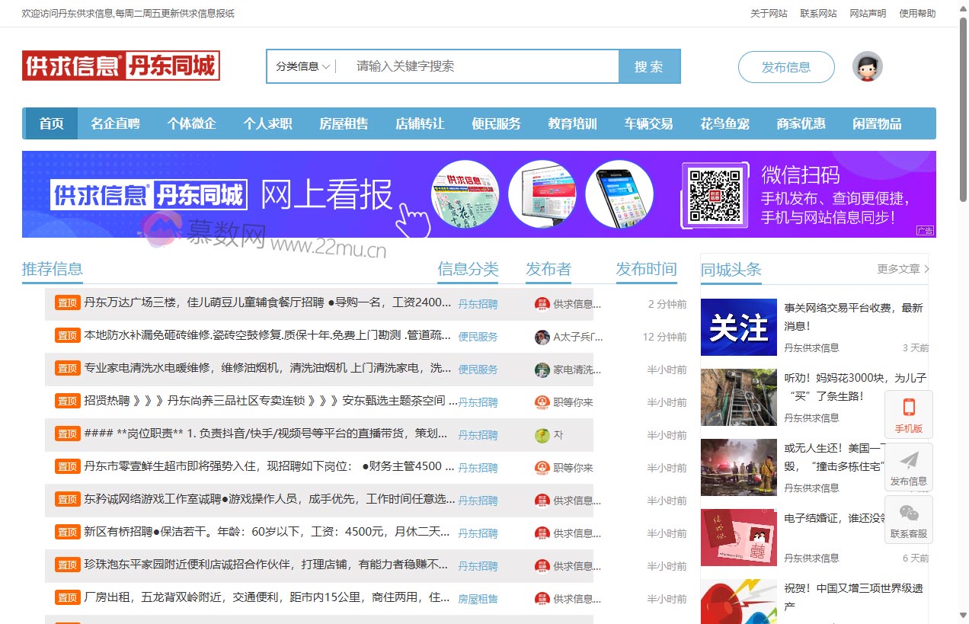Go to 花鸟鱼宠 in the navigation bar
Screen dimensions: 969x624
(724, 123)
